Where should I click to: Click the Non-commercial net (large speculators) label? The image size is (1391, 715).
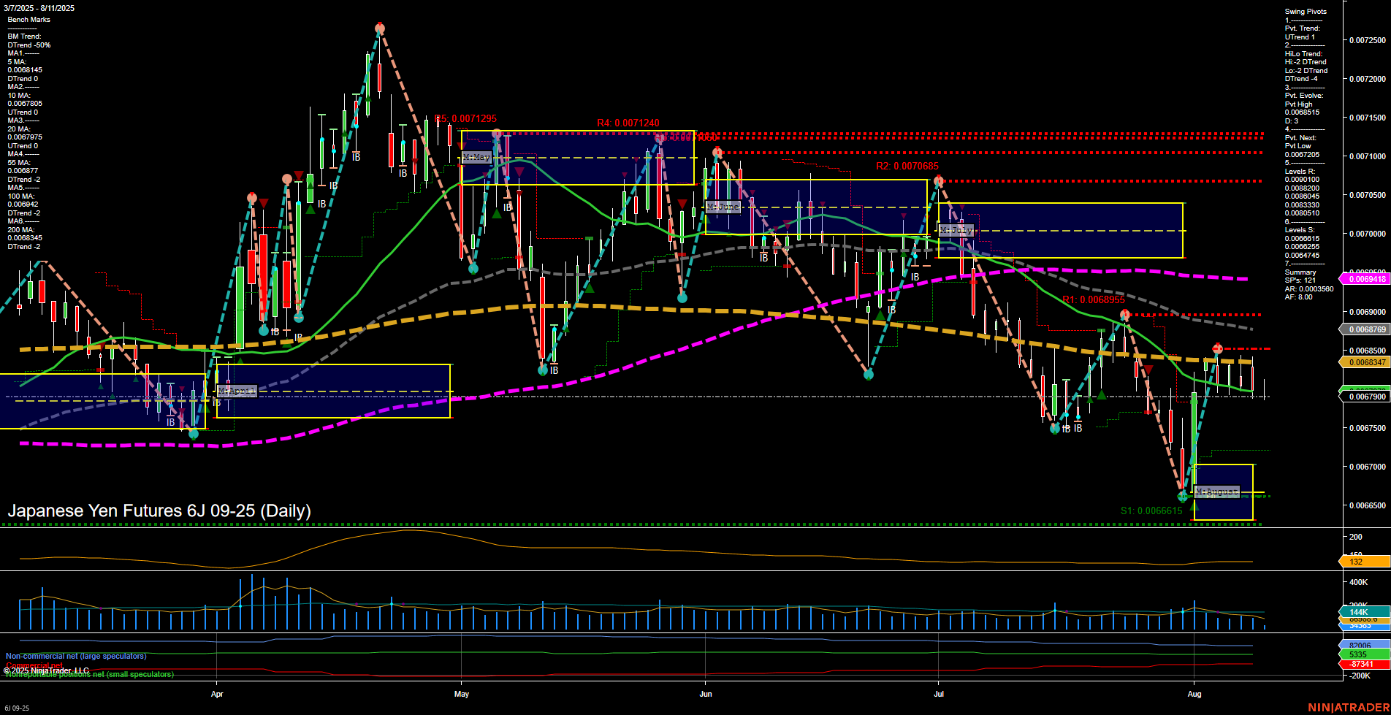pos(75,656)
